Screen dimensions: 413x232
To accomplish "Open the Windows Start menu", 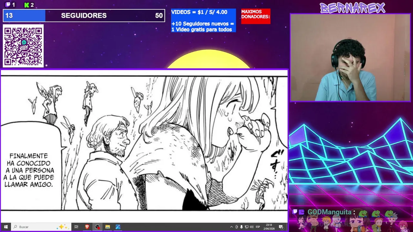I will click(5, 227).
